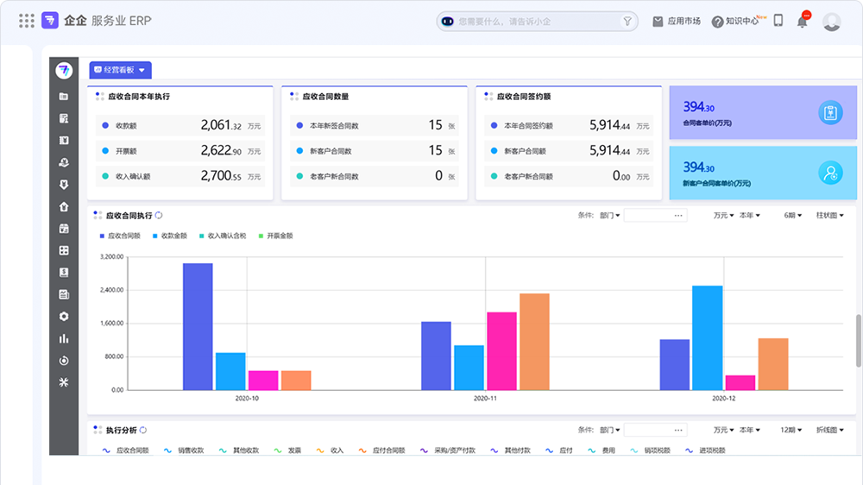The image size is (863, 485).
Task: Open 应用市场 in the top bar
Action: coord(677,21)
